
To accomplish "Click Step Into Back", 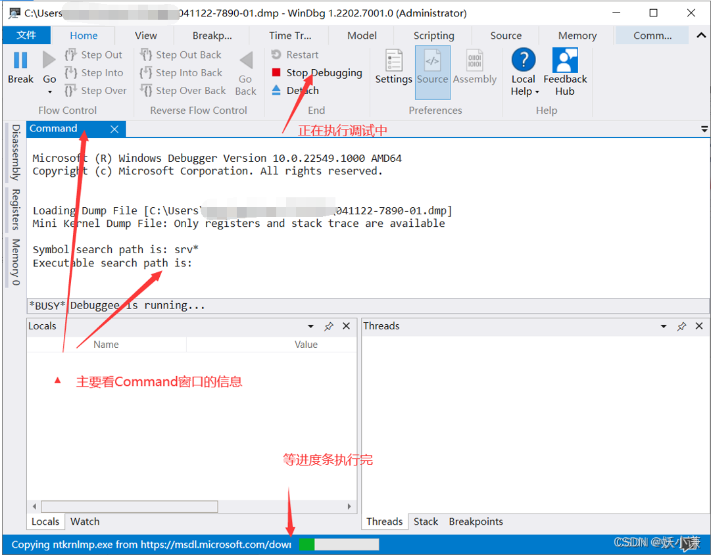I will [181, 72].
